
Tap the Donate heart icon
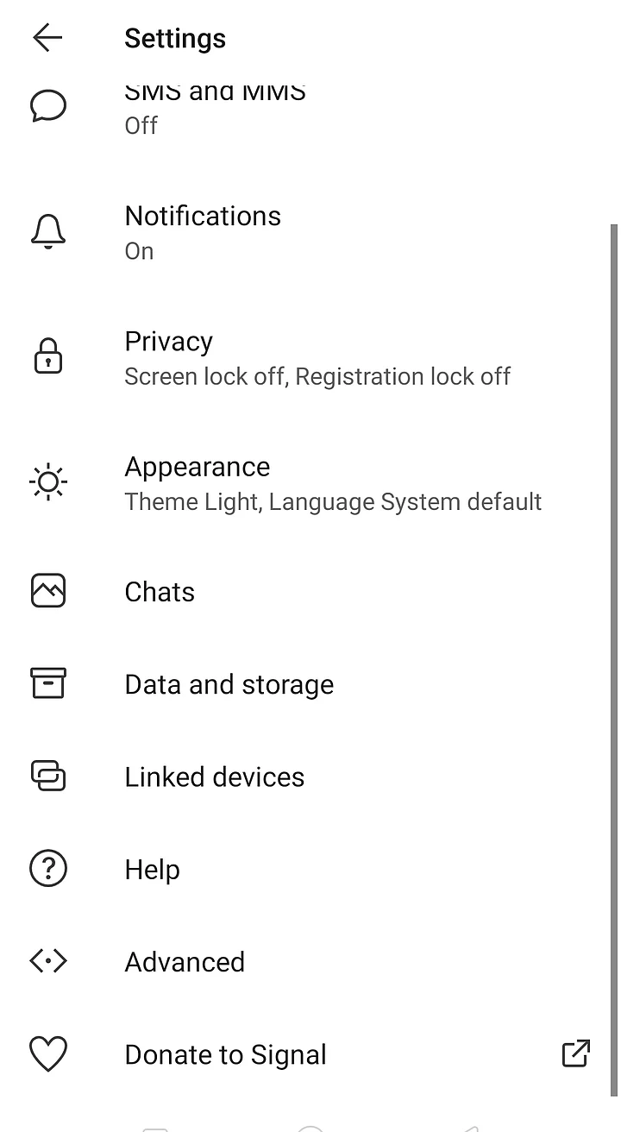pos(48,1054)
